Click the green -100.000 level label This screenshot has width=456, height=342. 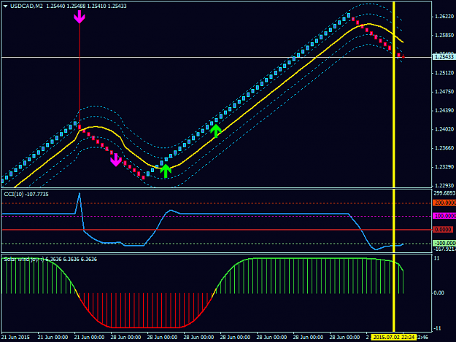(x=444, y=243)
